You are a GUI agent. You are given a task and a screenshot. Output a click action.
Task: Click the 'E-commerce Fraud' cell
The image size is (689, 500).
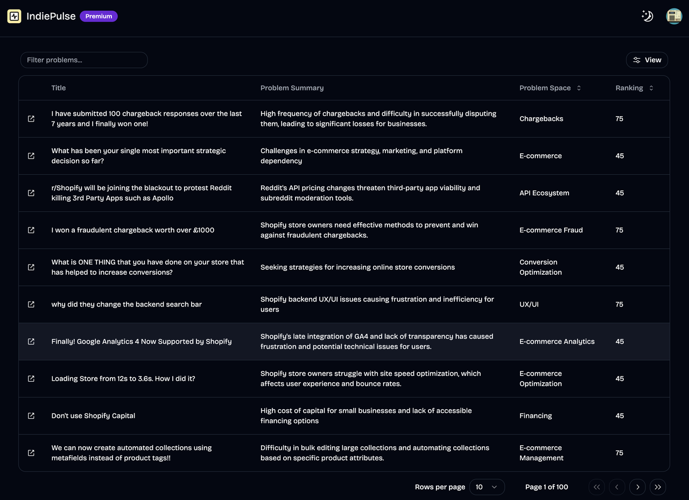pyautogui.click(x=551, y=230)
